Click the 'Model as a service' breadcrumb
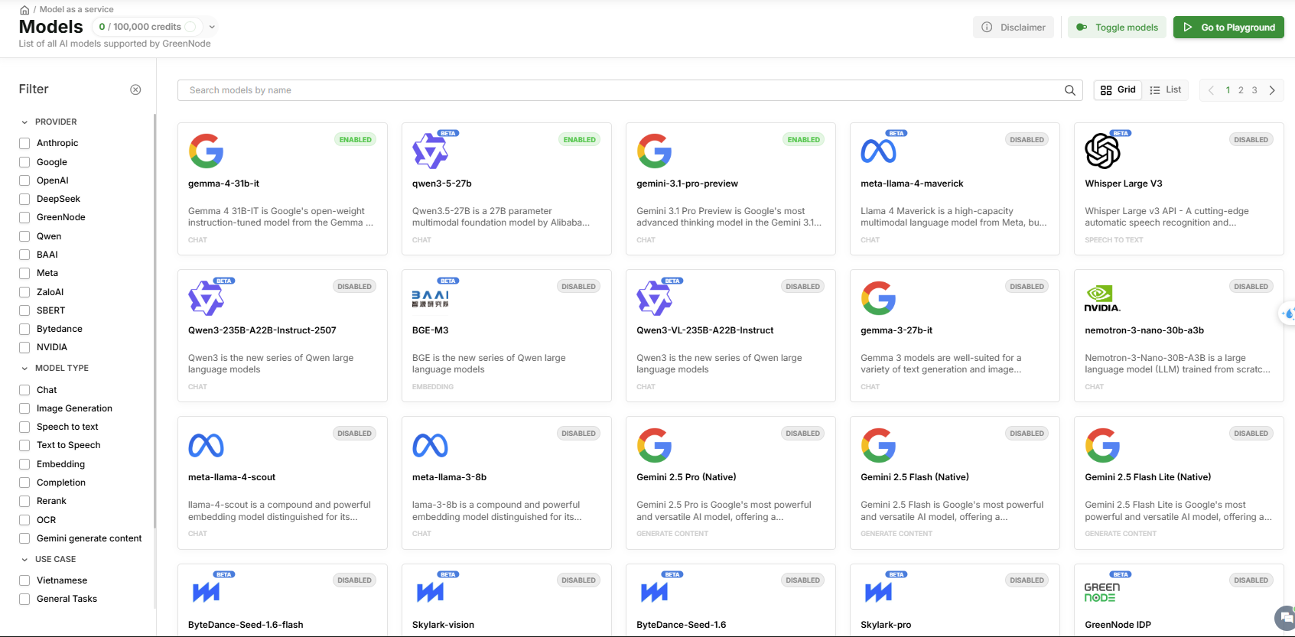This screenshot has width=1295, height=637. (x=76, y=9)
